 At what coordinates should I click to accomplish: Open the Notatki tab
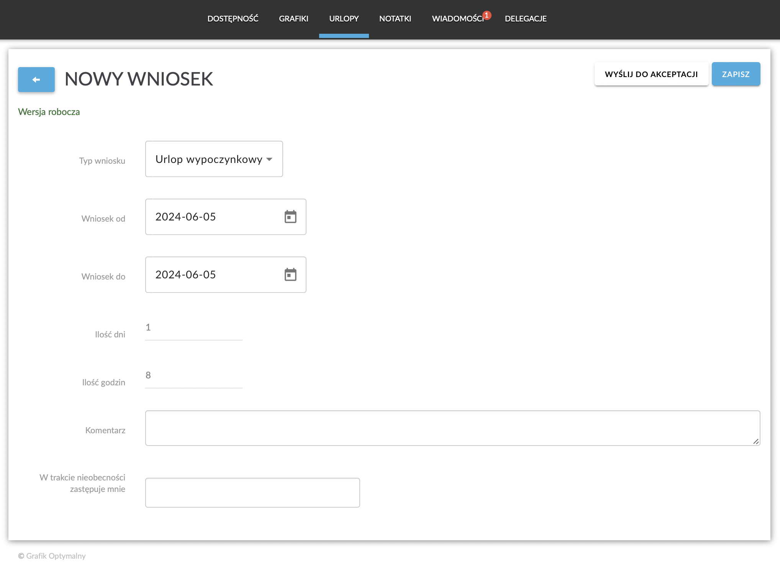pos(395,19)
